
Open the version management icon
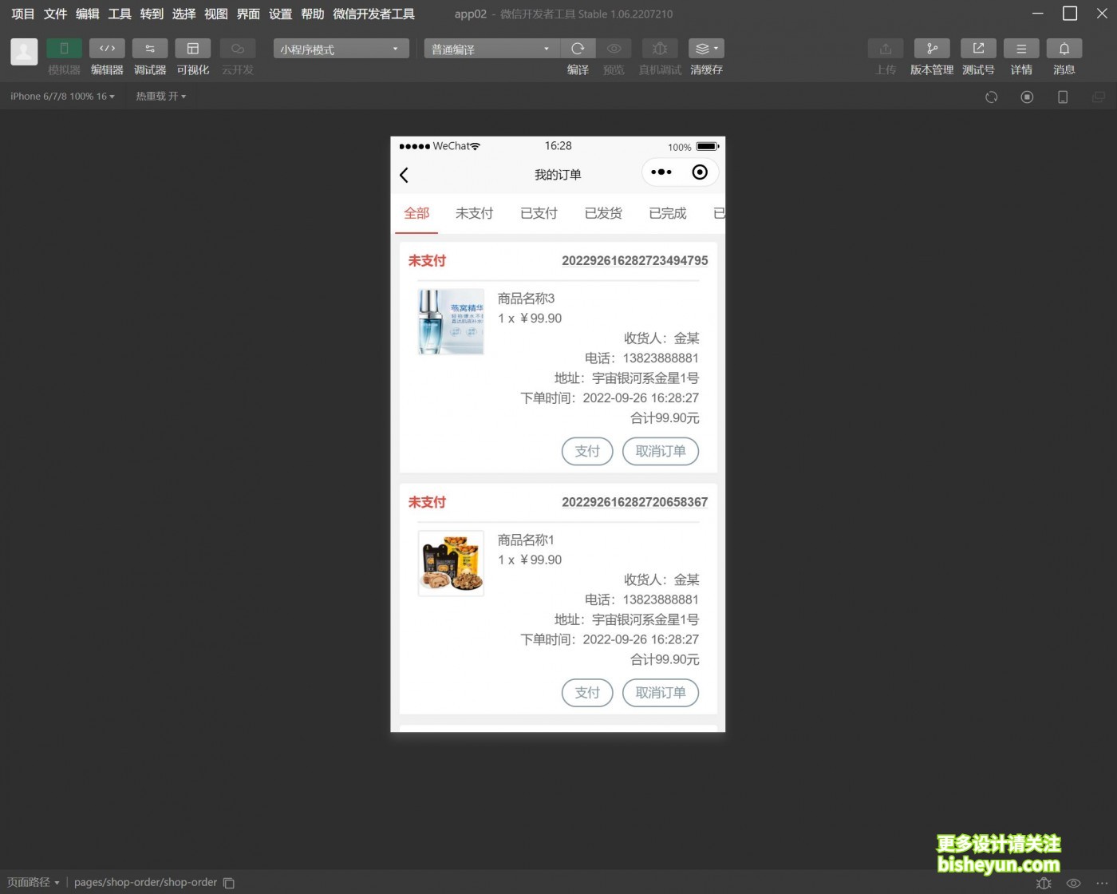coord(931,49)
